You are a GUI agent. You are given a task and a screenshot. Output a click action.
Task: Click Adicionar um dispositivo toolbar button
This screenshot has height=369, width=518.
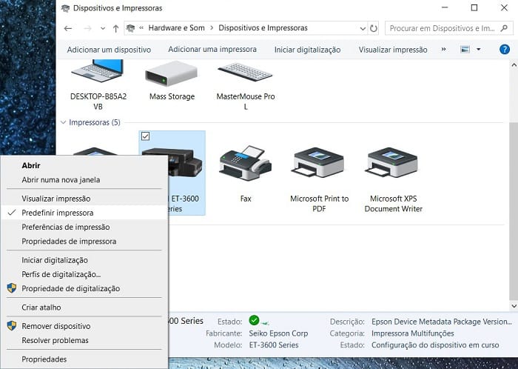click(x=109, y=50)
